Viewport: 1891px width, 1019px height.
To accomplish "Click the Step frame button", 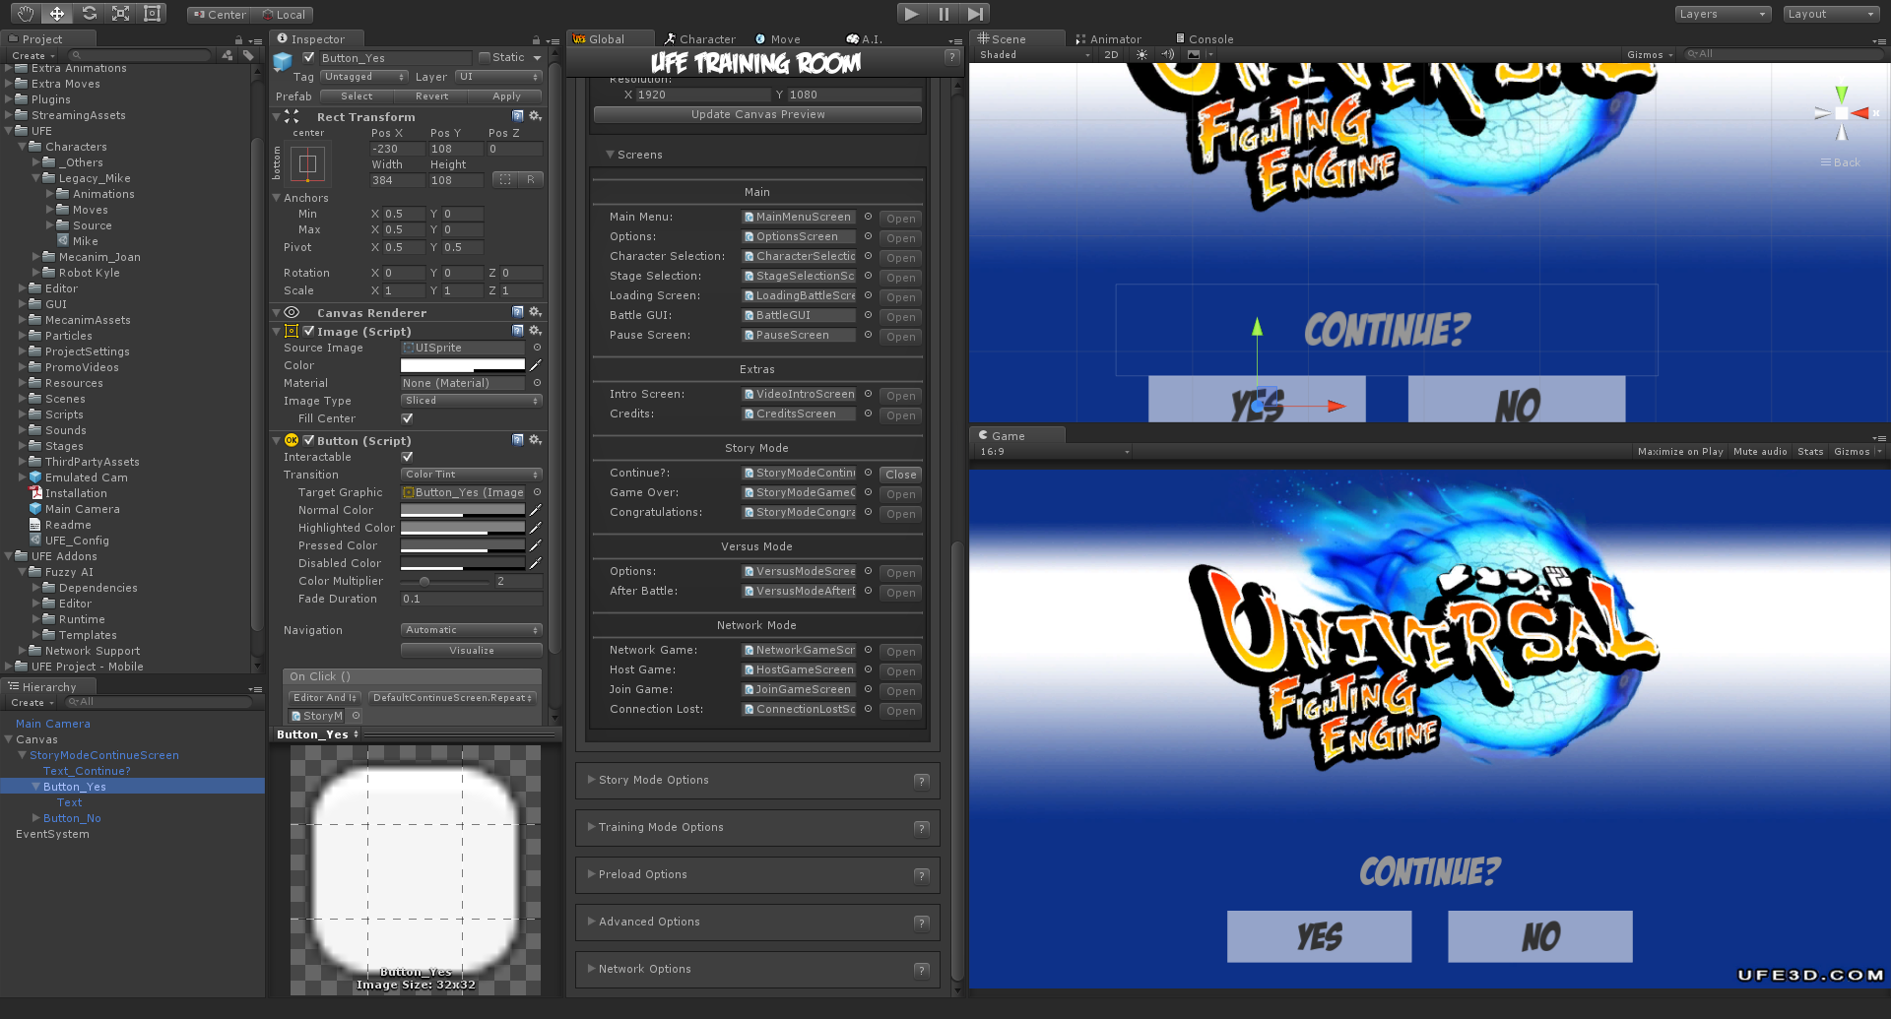I will point(975,14).
